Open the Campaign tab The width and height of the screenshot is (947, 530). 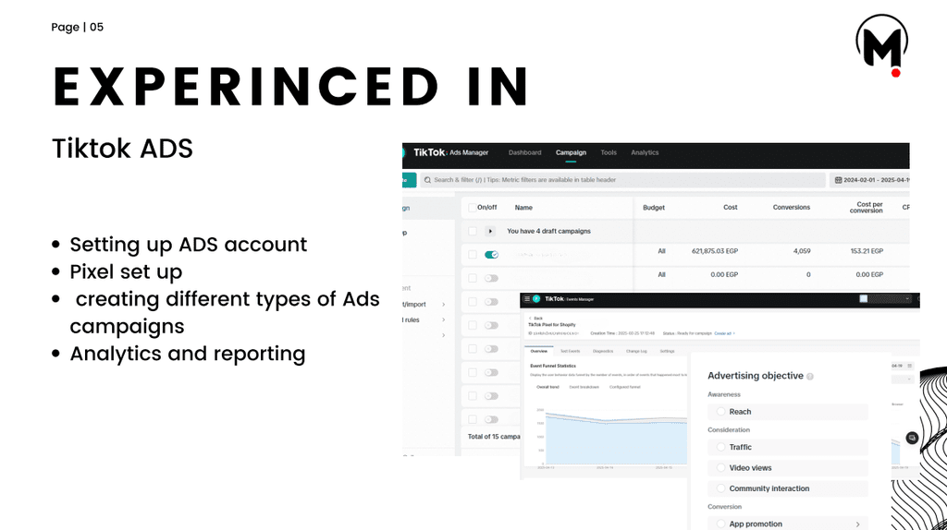pyautogui.click(x=571, y=152)
